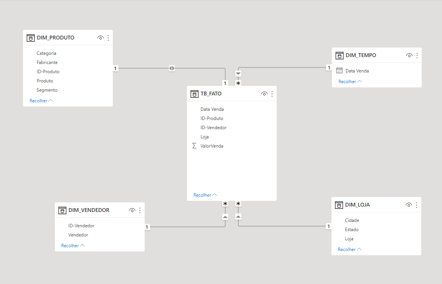The width and height of the screenshot is (442, 284).
Task: Collapse TB_FATO using its Recolher chevron
Action: (x=214, y=195)
